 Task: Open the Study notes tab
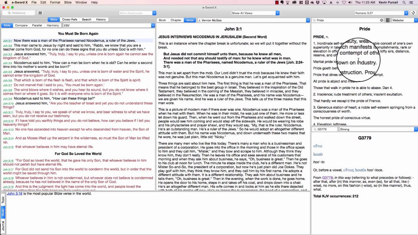pos(3,212)
